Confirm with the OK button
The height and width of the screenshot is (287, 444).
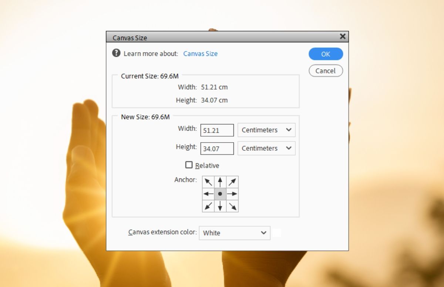(326, 54)
